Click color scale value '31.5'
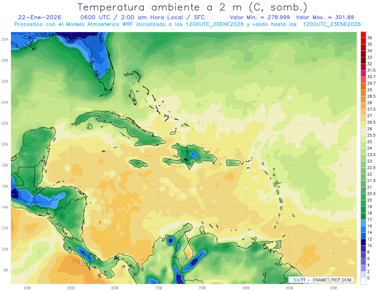Viewport: 378px width, 292px height. [x=371, y=70]
